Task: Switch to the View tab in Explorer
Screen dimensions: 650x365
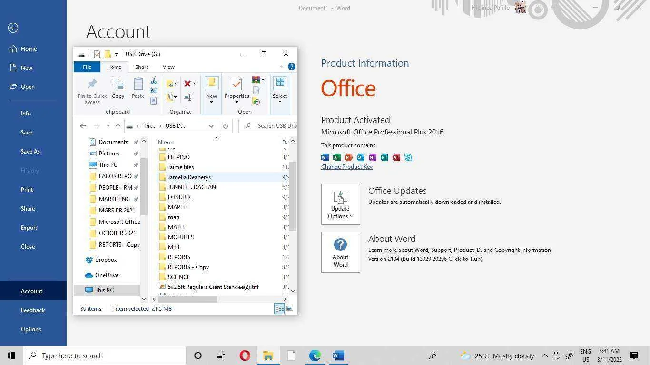Action: click(x=168, y=67)
